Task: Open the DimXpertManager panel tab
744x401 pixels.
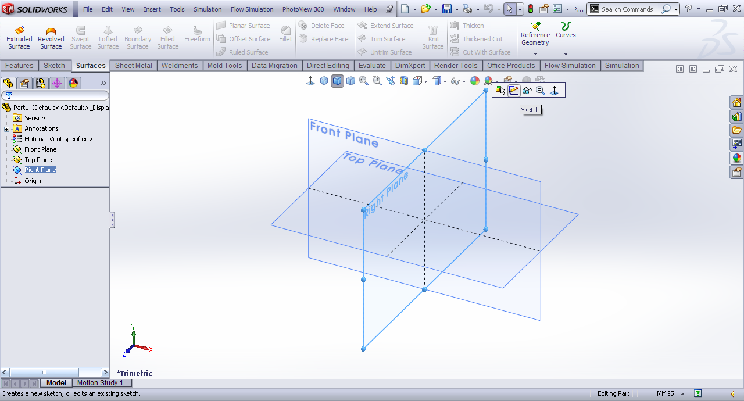Action: pyautogui.click(x=57, y=83)
